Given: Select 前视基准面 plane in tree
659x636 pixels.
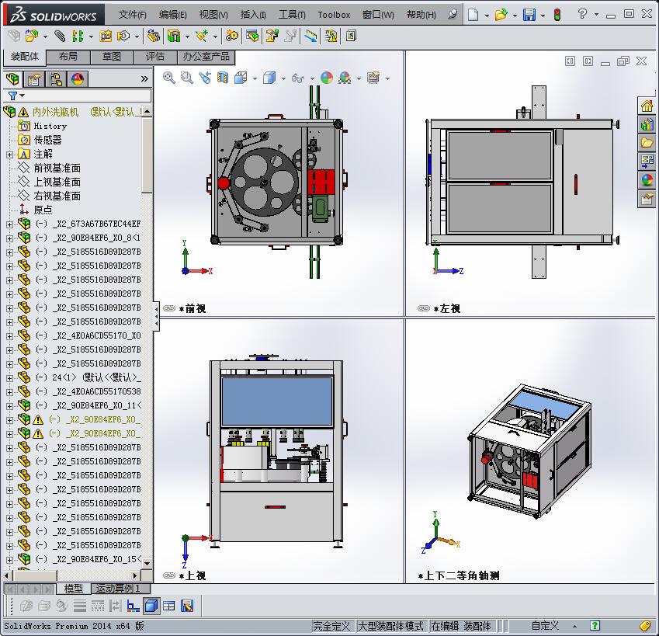Looking at the screenshot, I should (57, 169).
